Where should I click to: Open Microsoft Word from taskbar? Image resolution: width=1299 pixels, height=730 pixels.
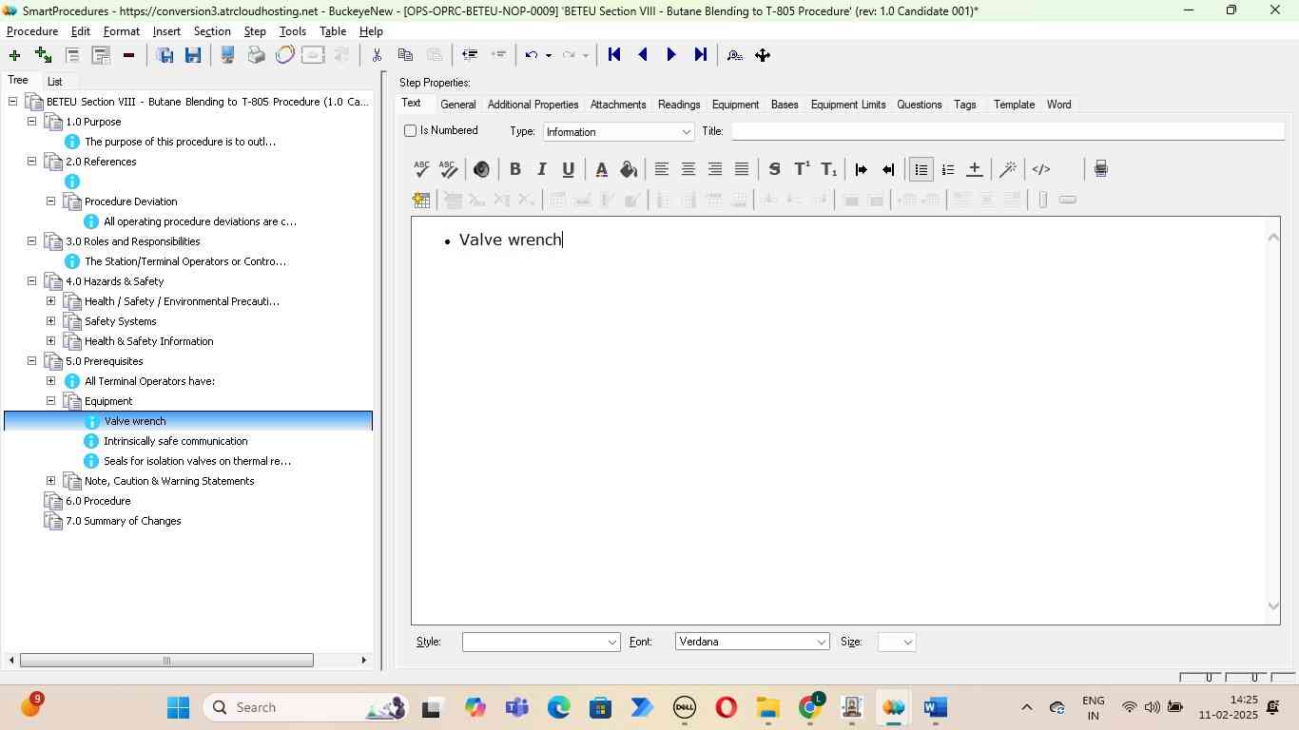(x=935, y=707)
